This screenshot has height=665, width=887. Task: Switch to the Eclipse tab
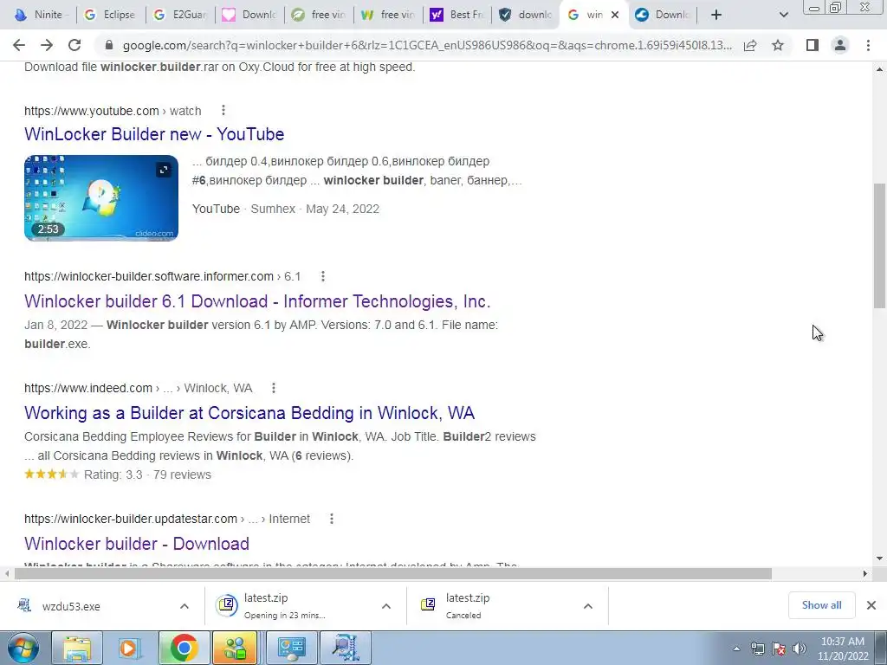coord(110,15)
